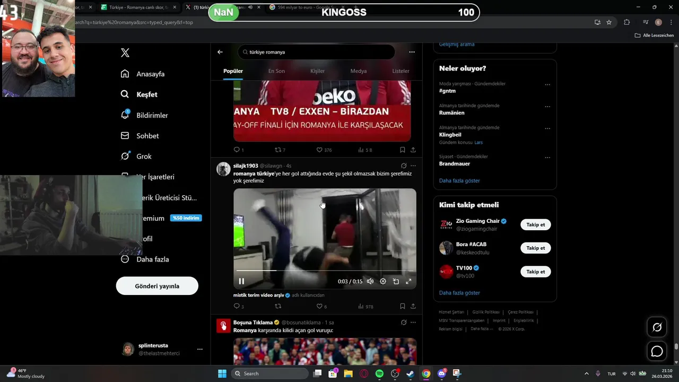Repost the post with 7 reposts
This screenshot has width=679, height=382.
click(280, 150)
